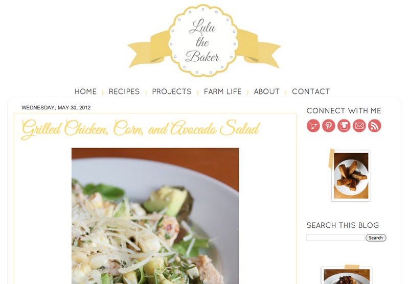This screenshot has width=409, height=284.
Task: Open the French toast sticks sidebar thumbnail
Action: click(351, 176)
